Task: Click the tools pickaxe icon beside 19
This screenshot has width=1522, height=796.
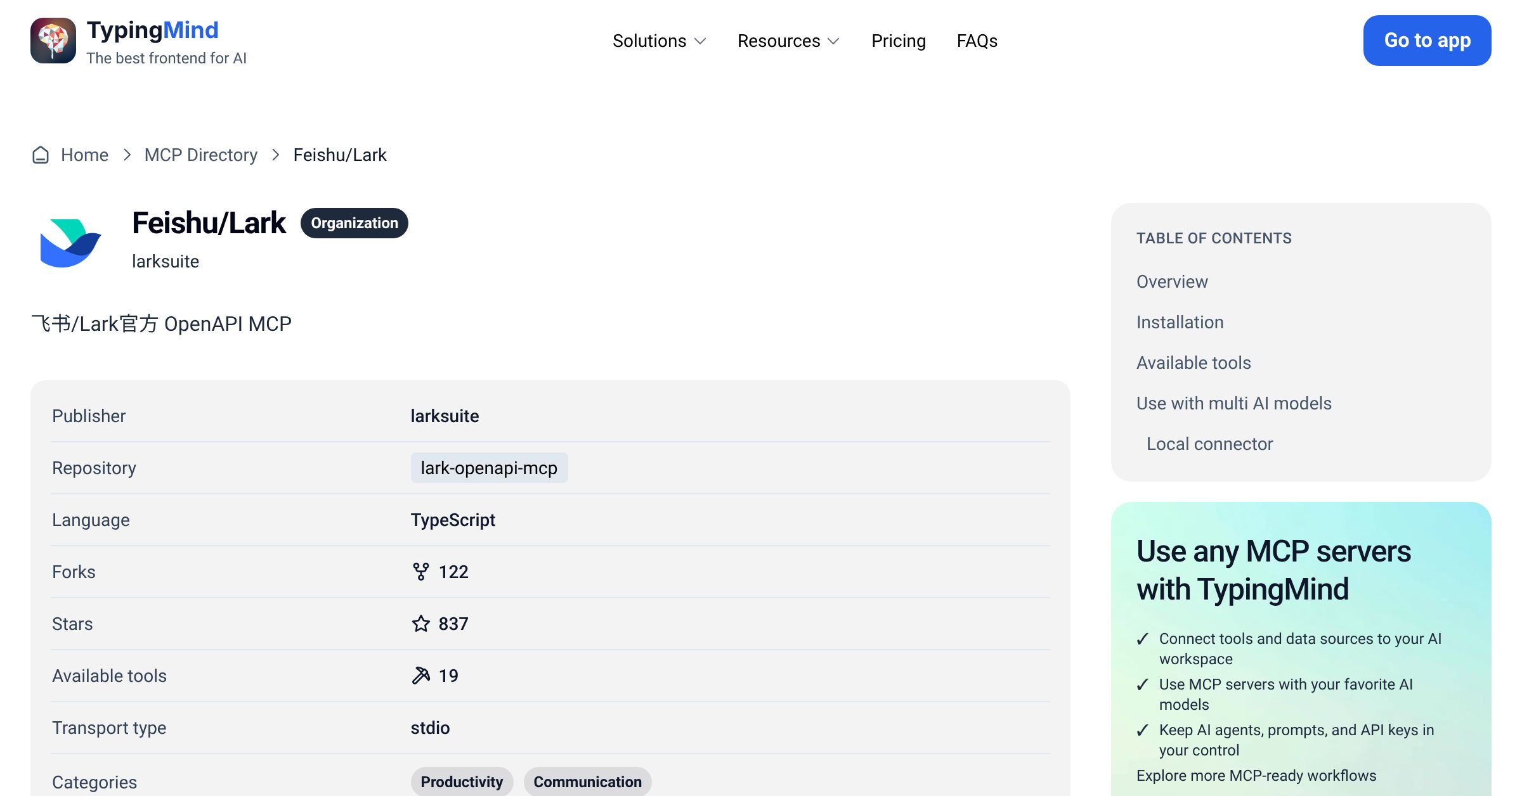Action: (x=420, y=676)
